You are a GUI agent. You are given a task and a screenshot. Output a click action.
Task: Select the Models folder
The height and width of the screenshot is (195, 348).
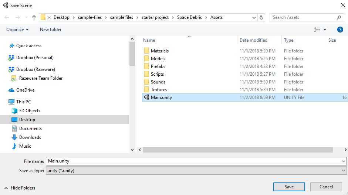click(x=158, y=58)
